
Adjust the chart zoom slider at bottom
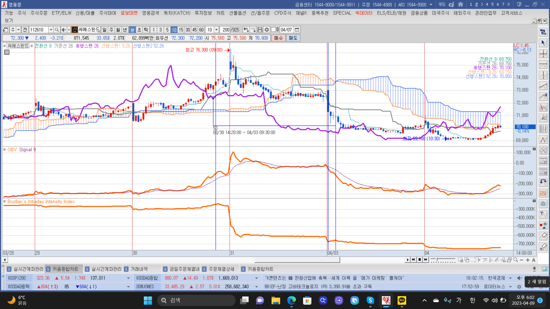coord(437,260)
